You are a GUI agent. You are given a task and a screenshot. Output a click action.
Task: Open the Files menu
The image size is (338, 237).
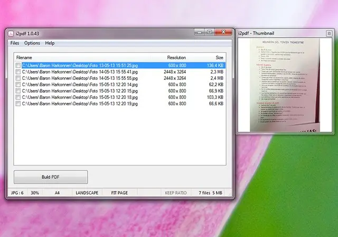[x=14, y=43]
